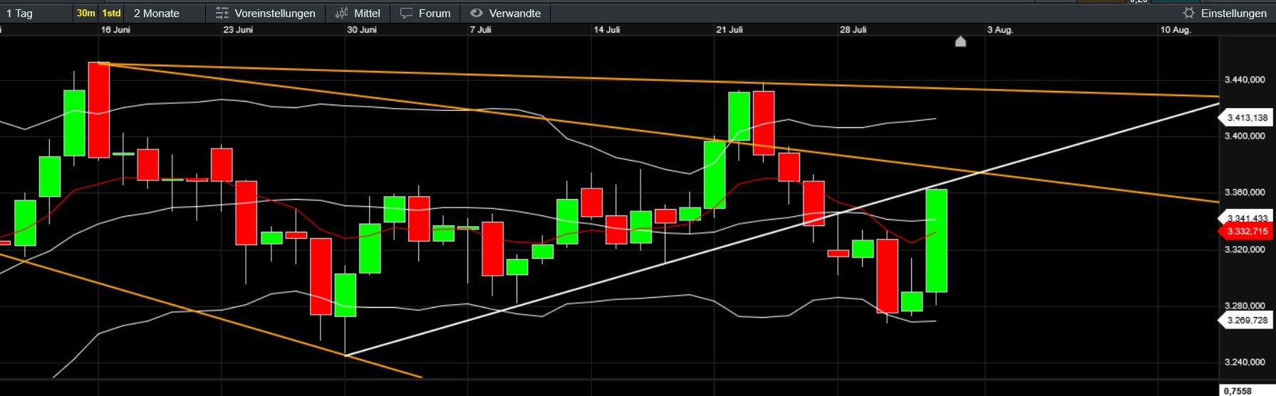Image resolution: width=1276 pixels, height=396 pixels.
Task: Open Verwandte related markets
Action: tap(505, 13)
